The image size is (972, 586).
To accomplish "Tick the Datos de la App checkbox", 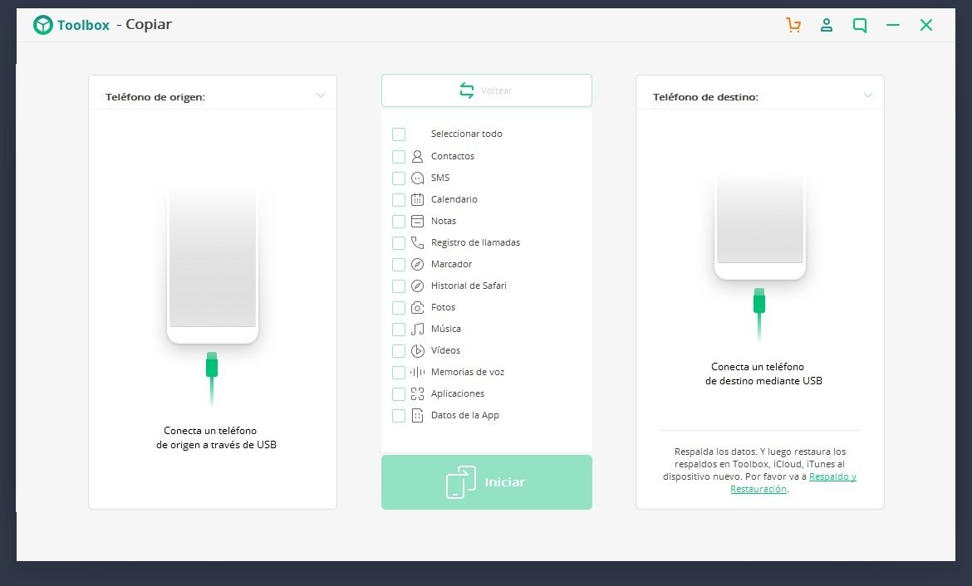I will 399,416.
